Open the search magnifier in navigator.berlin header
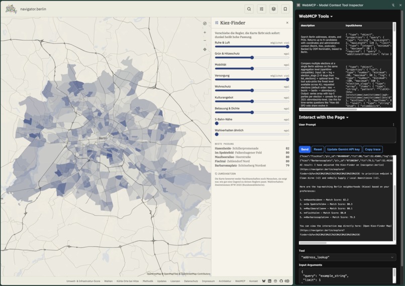 click(x=249, y=9)
